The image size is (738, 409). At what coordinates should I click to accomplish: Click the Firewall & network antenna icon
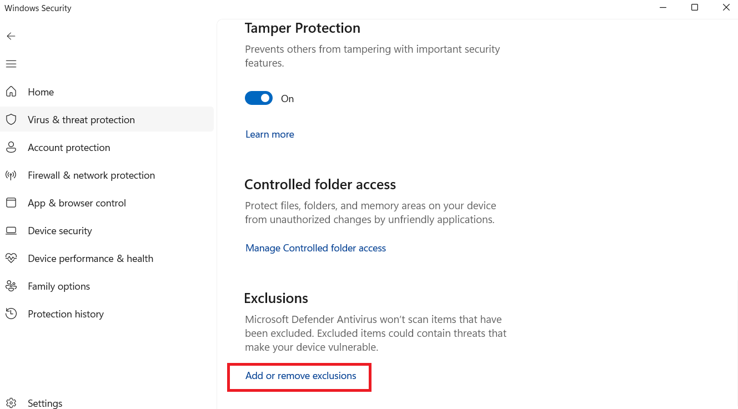pos(11,175)
